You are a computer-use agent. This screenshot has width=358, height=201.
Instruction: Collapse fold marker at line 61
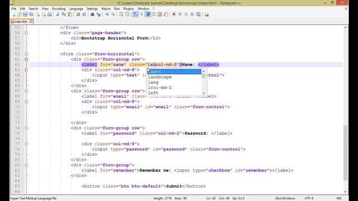[x=26, y=59]
